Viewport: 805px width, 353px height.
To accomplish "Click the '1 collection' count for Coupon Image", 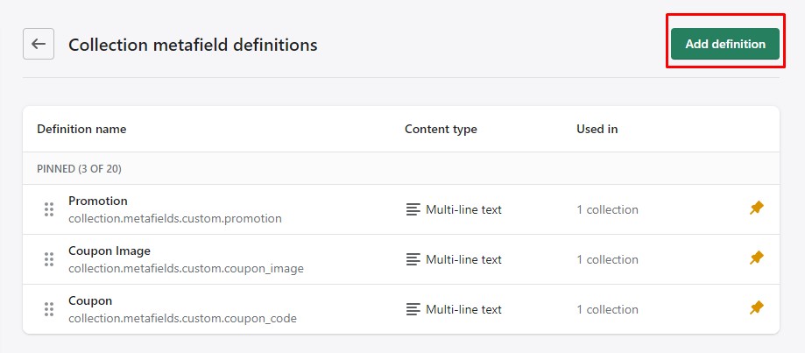I will [x=607, y=259].
